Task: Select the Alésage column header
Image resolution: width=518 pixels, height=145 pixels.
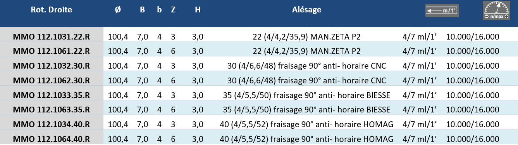Action: coord(306,10)
